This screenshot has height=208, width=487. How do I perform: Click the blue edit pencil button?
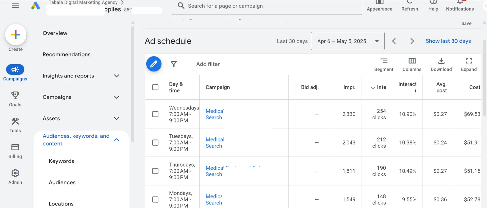pos(154,64)
